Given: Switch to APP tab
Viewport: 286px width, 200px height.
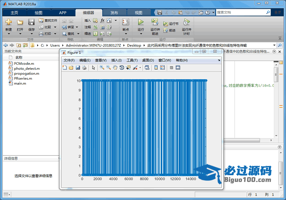Looking at the screenshot, I should tap(62, 12).
